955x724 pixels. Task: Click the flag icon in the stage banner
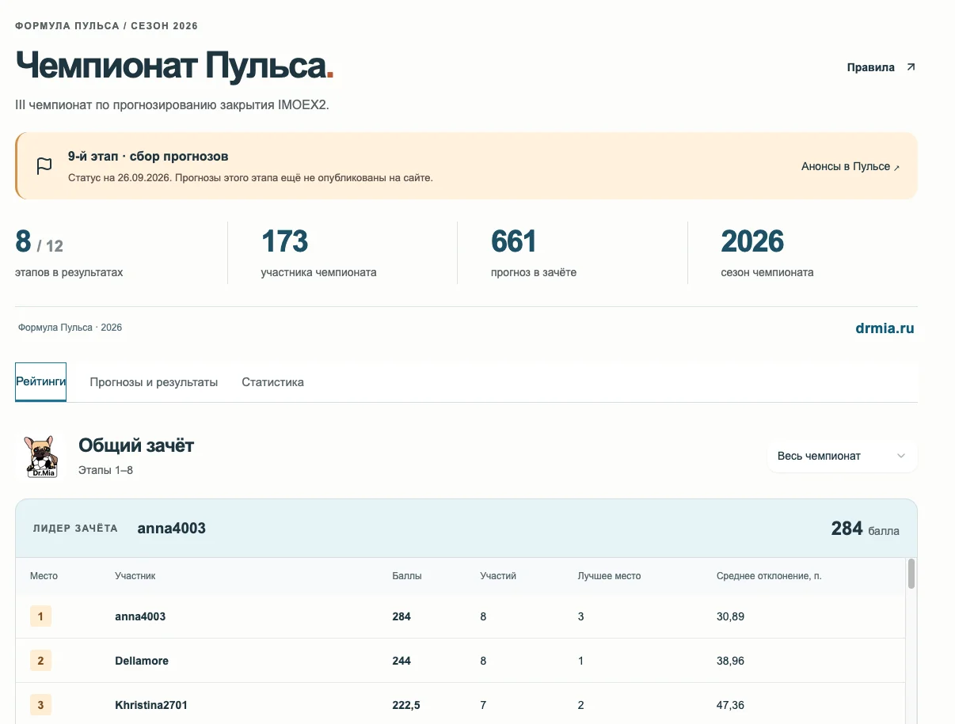point(44,166)
